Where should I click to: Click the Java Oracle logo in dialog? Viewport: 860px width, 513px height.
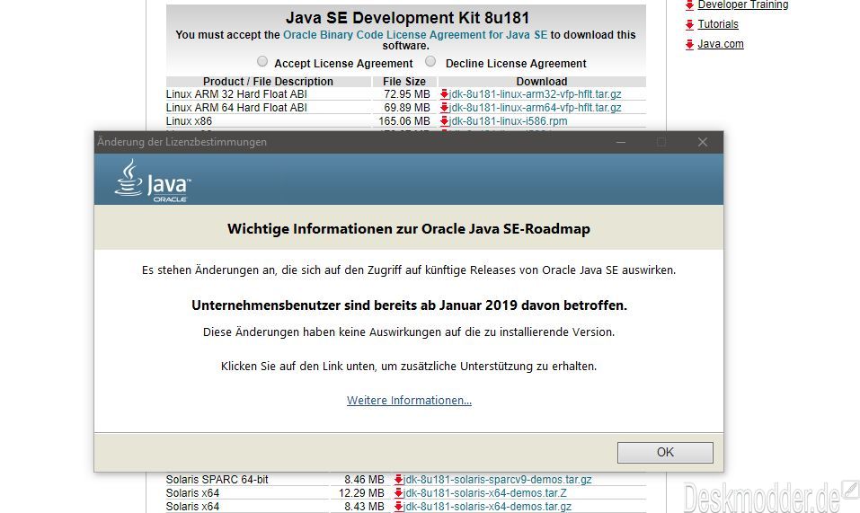pos(153,181)
